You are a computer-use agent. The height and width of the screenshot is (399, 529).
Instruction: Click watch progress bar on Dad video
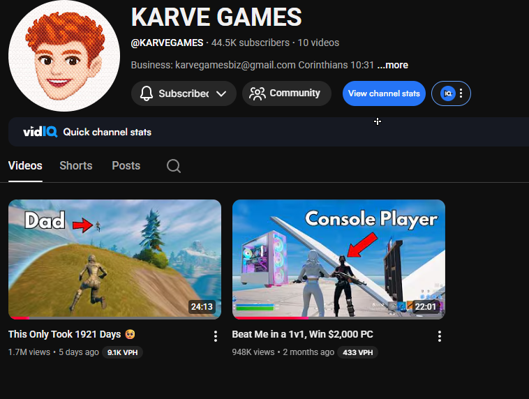click(x=114, y=317)
